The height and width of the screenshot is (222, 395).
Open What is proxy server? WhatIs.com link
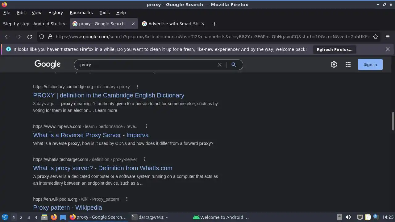[103, 168]
